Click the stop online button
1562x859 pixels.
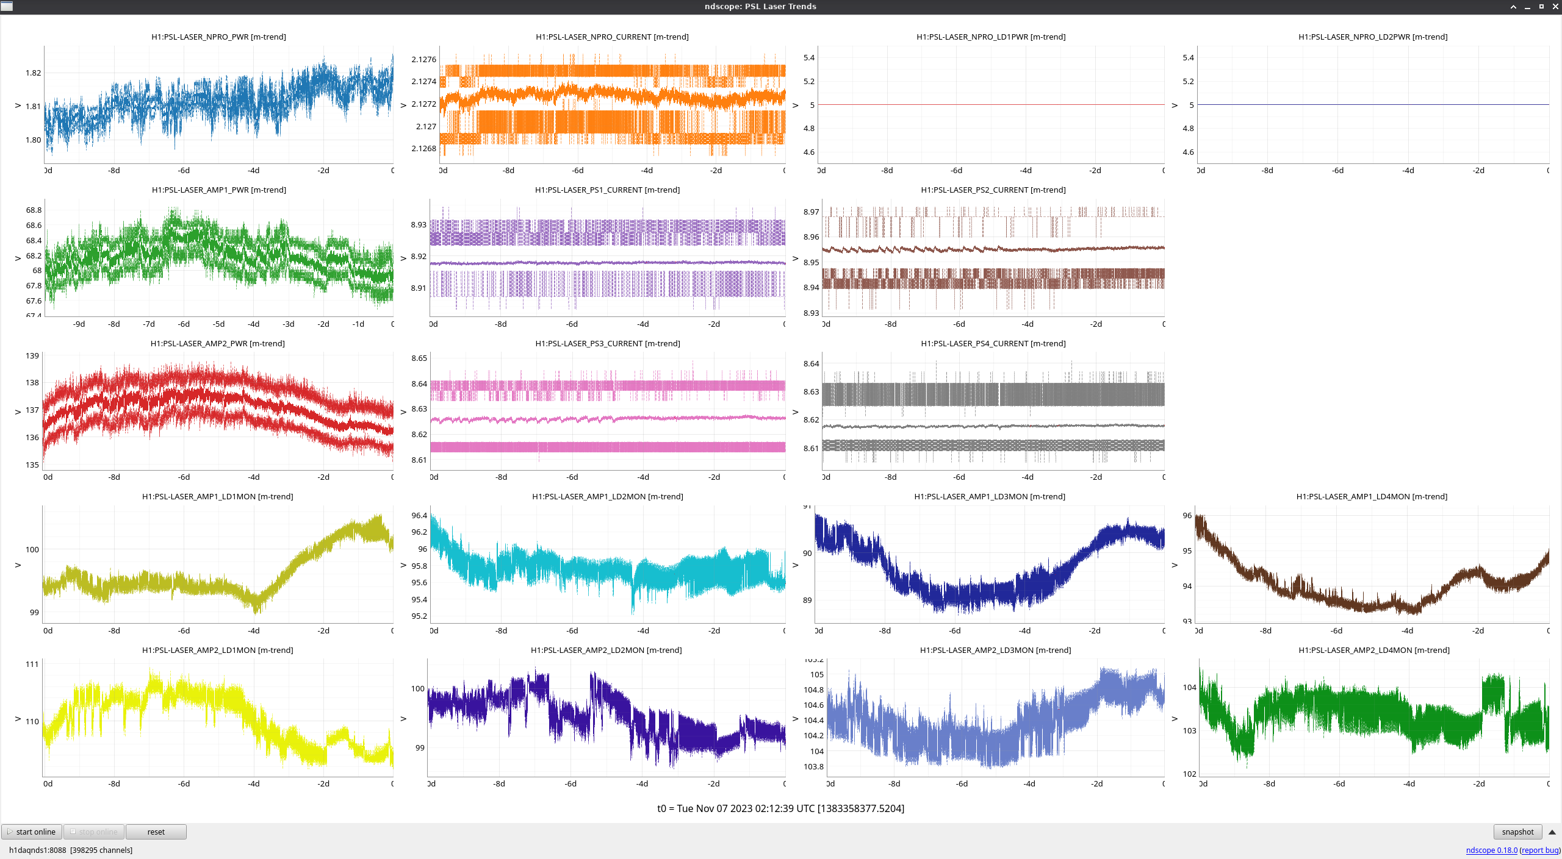pyautogui.click(x=94, y=832)
